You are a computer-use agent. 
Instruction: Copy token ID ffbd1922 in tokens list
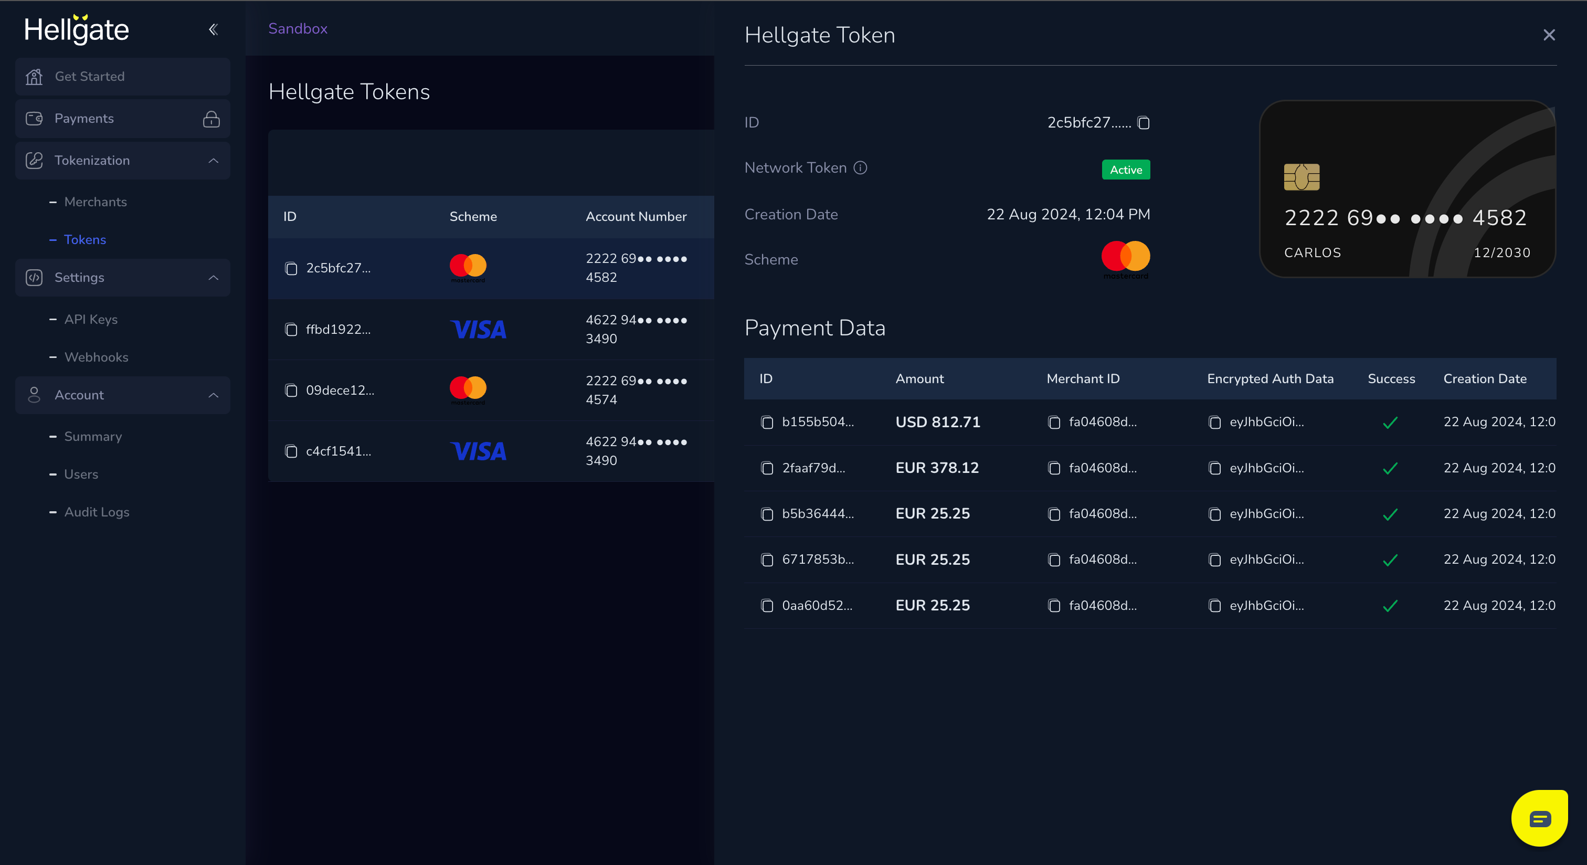click(x=291, y=330)
